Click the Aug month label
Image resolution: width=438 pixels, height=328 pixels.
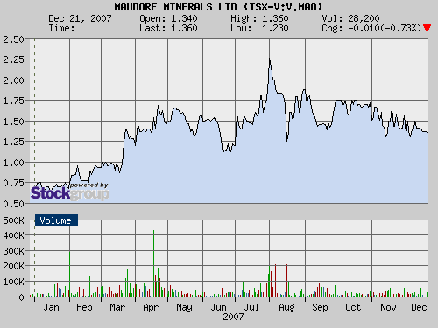point(286,307)
